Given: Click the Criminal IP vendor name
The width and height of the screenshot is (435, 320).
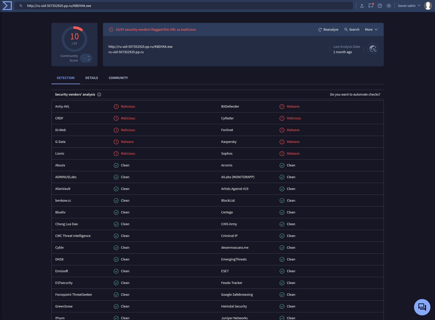Looking at the screenshot, I should pos(229,236).
